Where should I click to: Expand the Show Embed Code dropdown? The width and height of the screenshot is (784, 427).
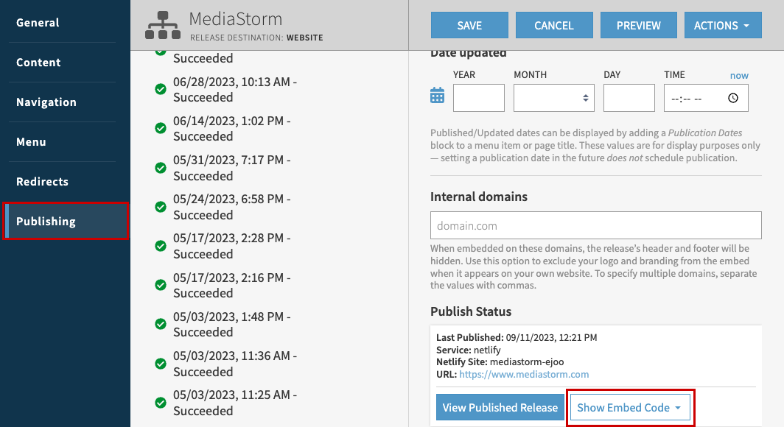coord(630,407)
